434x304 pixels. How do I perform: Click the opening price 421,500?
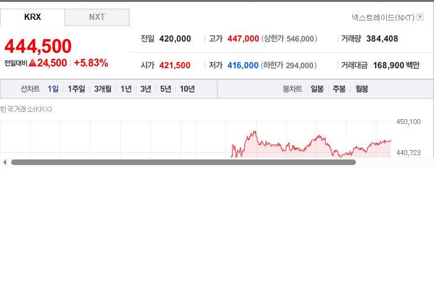pyautogui.click(x=175, y=65)
